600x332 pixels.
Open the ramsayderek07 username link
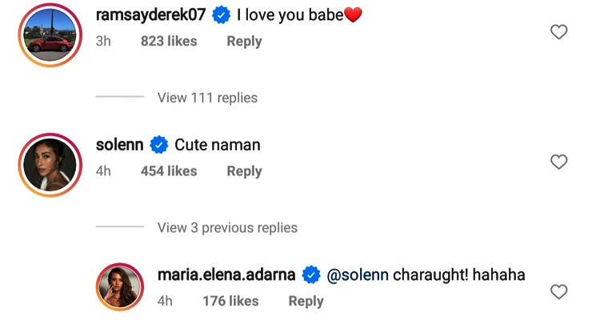coord(150,15)
